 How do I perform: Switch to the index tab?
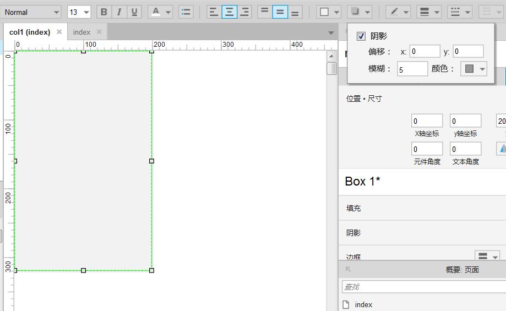click(x=81, y=32)
